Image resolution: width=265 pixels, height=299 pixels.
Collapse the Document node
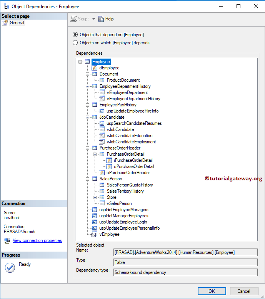coord(87,74)
